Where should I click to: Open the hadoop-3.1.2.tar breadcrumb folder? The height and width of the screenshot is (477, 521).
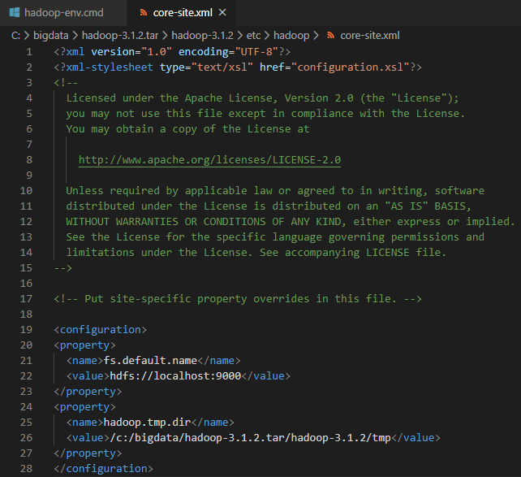pos(120,35)
